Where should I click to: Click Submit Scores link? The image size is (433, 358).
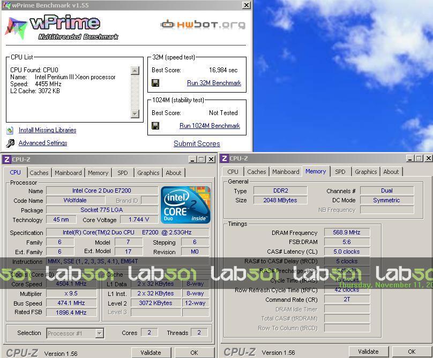coord(197,144)
